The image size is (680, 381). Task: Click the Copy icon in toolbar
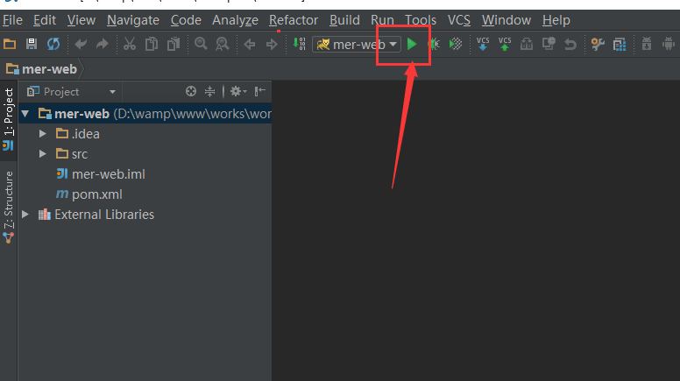[x=152, y=44]
